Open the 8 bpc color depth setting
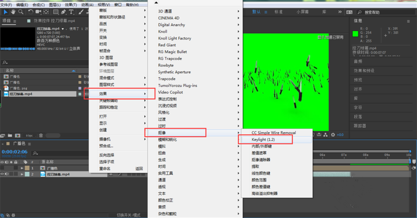Viewport: 417px width, 218px height. click(29, 135)
